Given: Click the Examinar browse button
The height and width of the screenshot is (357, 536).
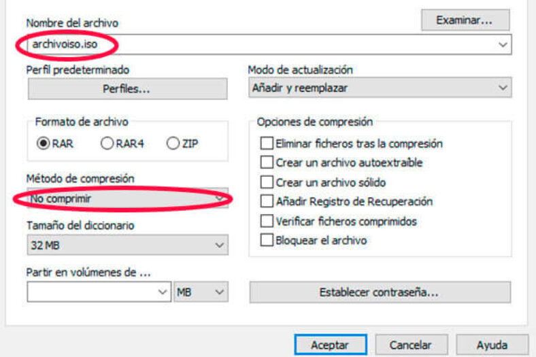Looking at the screenshot, I should click(465, 20).
